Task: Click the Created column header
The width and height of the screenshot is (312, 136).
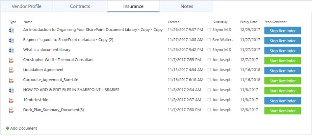Action: coord(173,22)
